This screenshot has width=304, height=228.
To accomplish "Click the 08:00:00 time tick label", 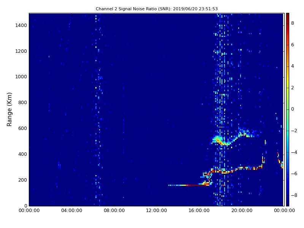I will [114, 211].
